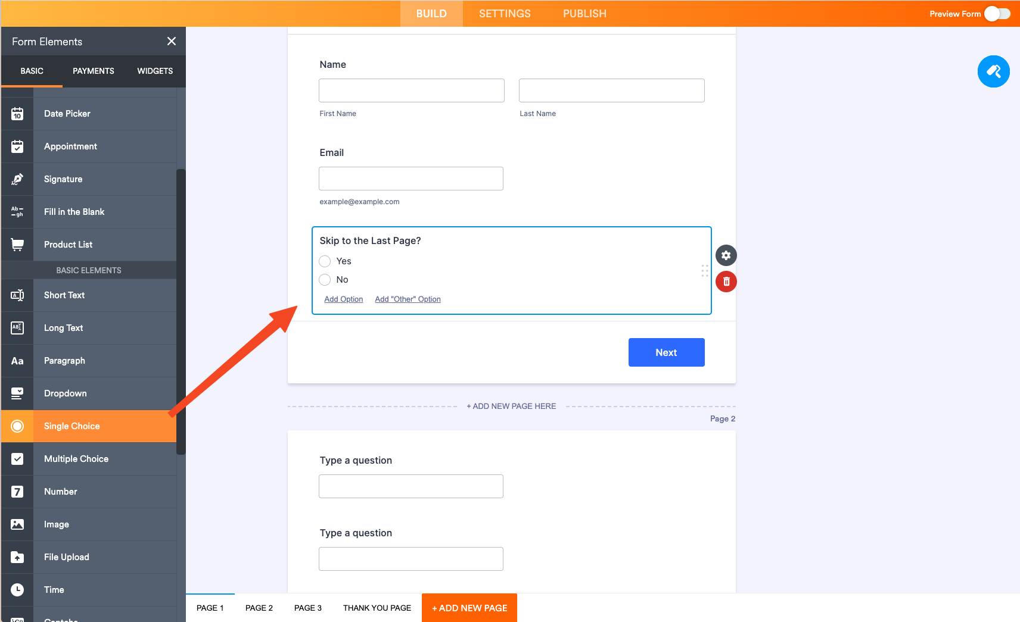Screen dimensions: 1020x622
Task: Click the Name field label
Action: click(332, 64)
